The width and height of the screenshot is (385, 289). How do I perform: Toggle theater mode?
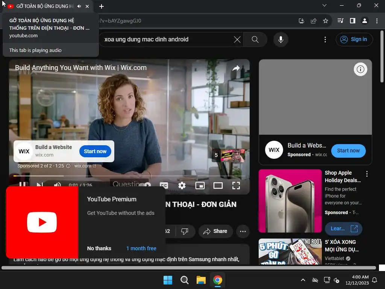point(218,186)
